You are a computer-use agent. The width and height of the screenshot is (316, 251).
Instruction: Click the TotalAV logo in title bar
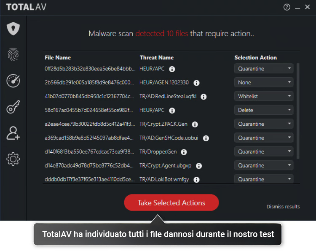pos(26,7)
